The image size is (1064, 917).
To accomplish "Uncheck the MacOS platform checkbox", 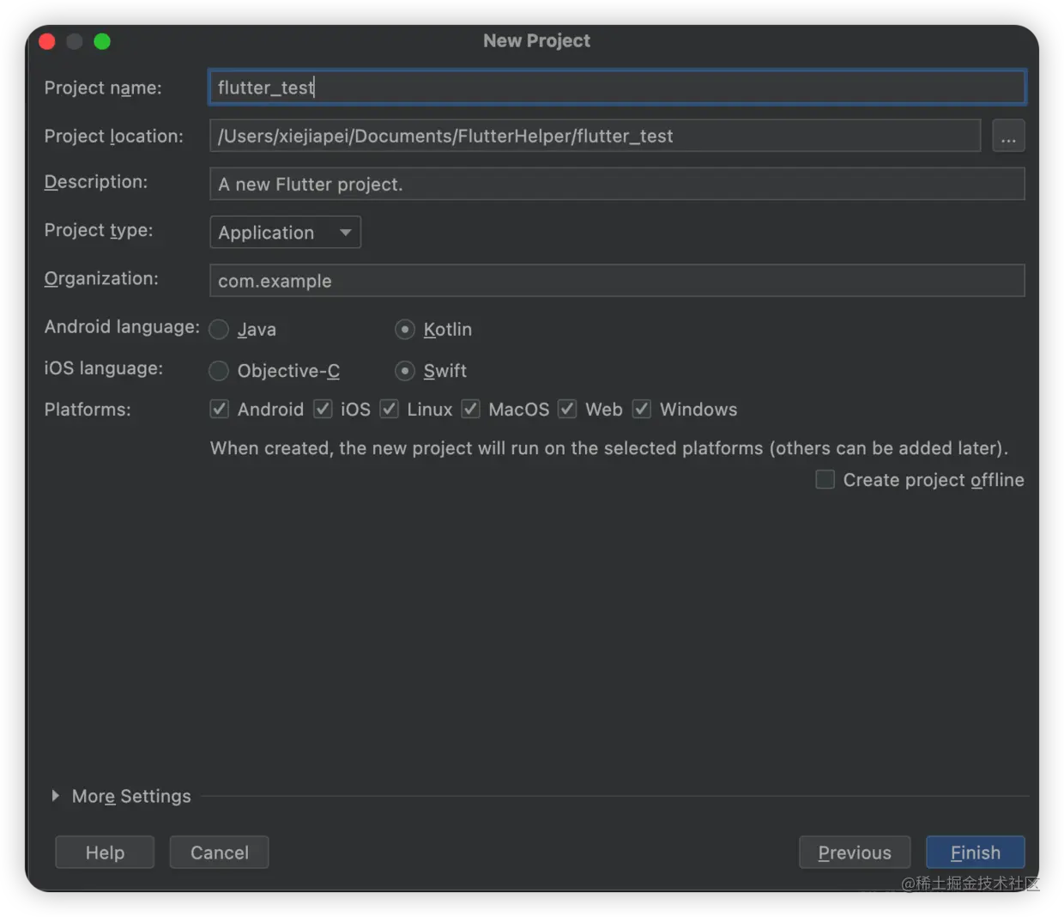I will 471,410.
